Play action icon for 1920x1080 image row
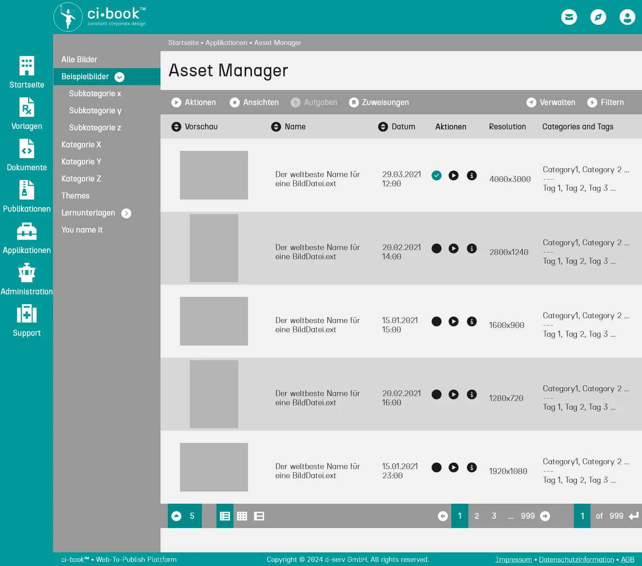 pos(453,467)
